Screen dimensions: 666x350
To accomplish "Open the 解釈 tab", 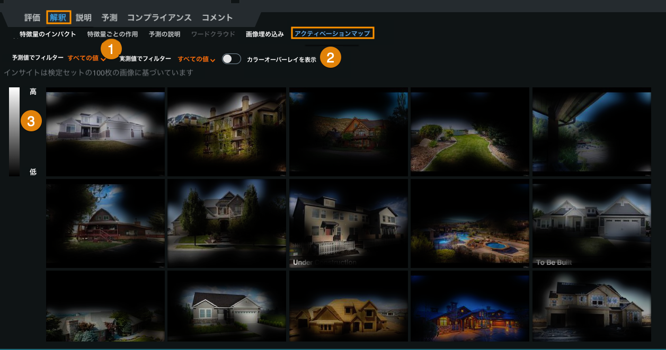I will coord(58,17).
